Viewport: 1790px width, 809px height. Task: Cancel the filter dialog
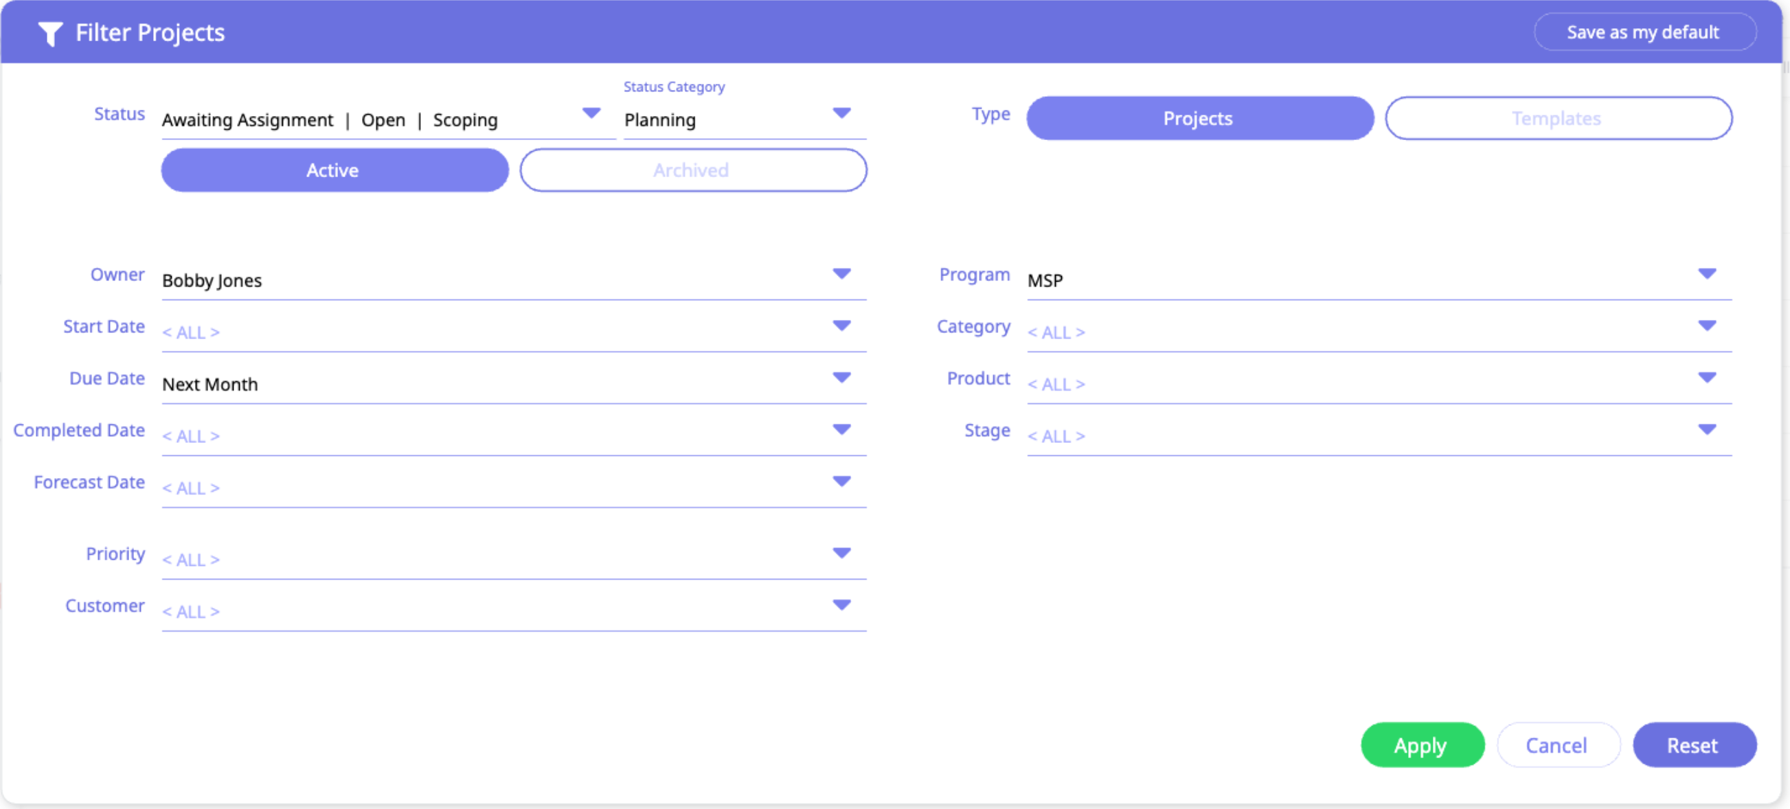[x=1556, y=745]
